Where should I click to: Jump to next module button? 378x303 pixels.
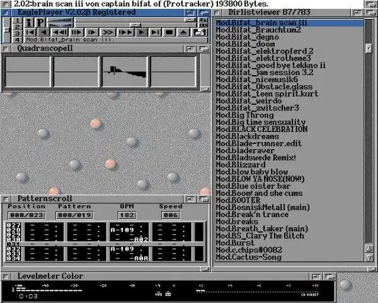coord(155,32)
